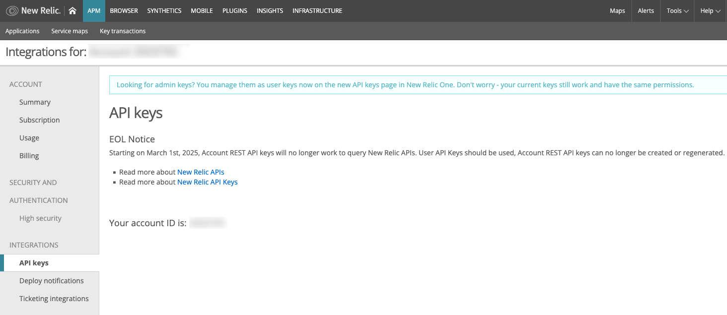
Task: Open the Help dropdown
Action: point(710,10)
